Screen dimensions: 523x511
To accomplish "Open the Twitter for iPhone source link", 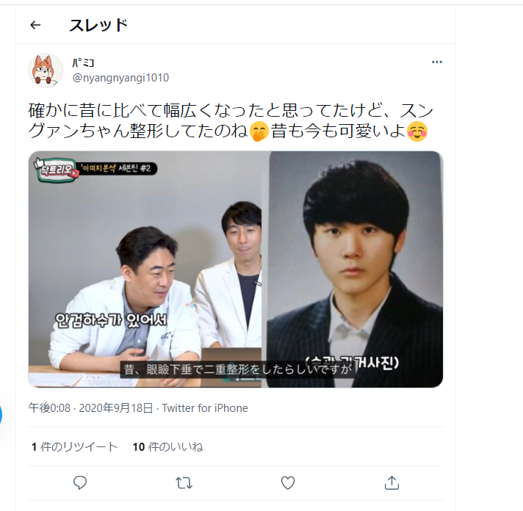I will coord(205,408).
